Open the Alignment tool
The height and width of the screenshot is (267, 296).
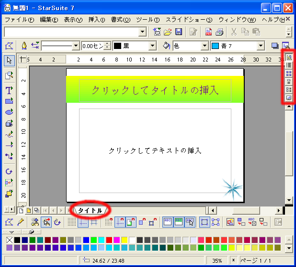(x=9, y=182)
